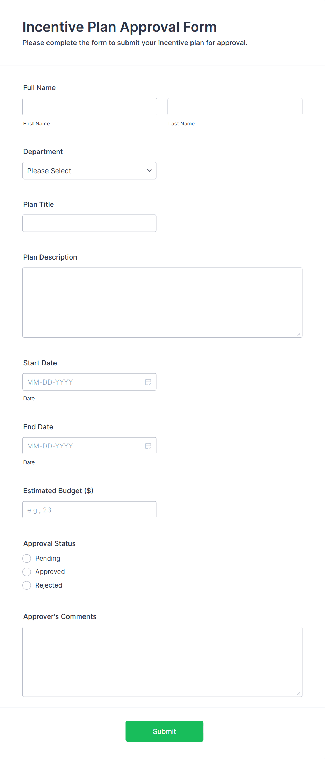Click the Approved option label
Viewport: 325px width, 759px height.
click(50, 572)
